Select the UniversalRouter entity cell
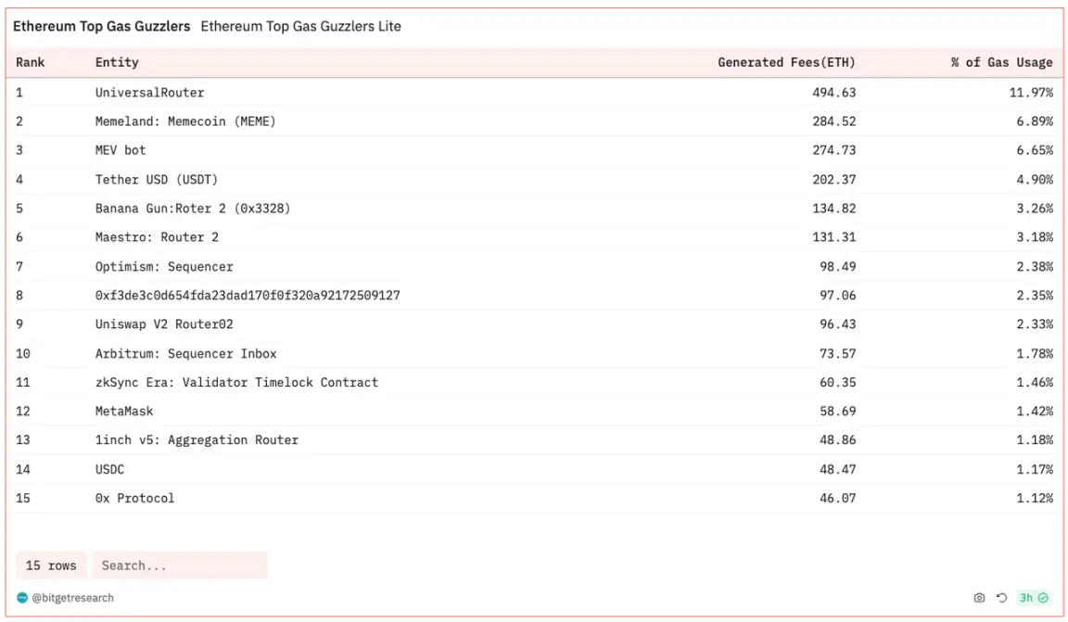The image size is (1068, 622). (149, 93)
